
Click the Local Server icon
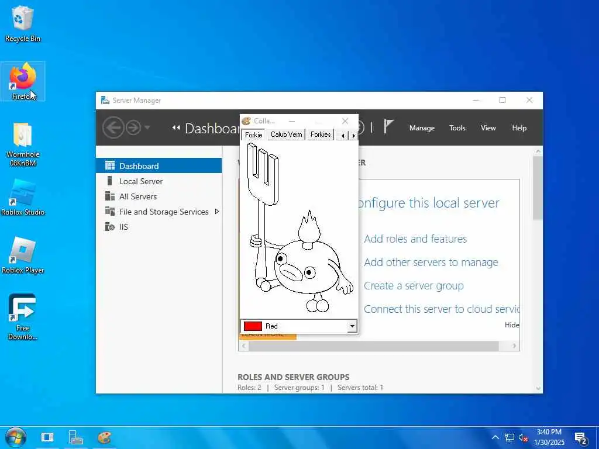tap(109, 181)
